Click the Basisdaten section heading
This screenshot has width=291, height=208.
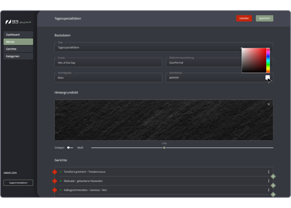(62, 35)
